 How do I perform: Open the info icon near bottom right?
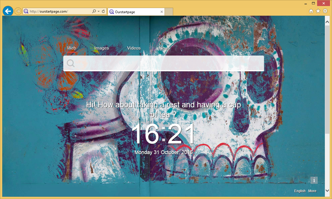pos(314,180)
